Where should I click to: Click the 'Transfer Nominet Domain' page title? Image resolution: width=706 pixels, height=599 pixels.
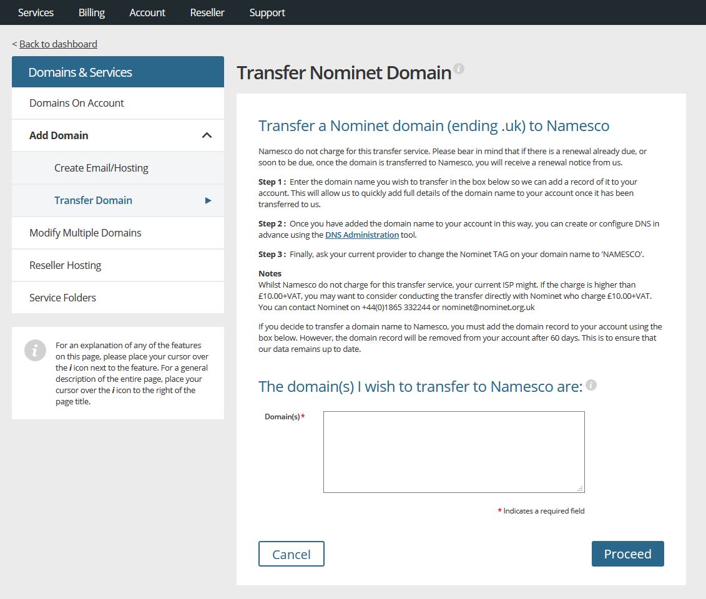coord(344,72)
